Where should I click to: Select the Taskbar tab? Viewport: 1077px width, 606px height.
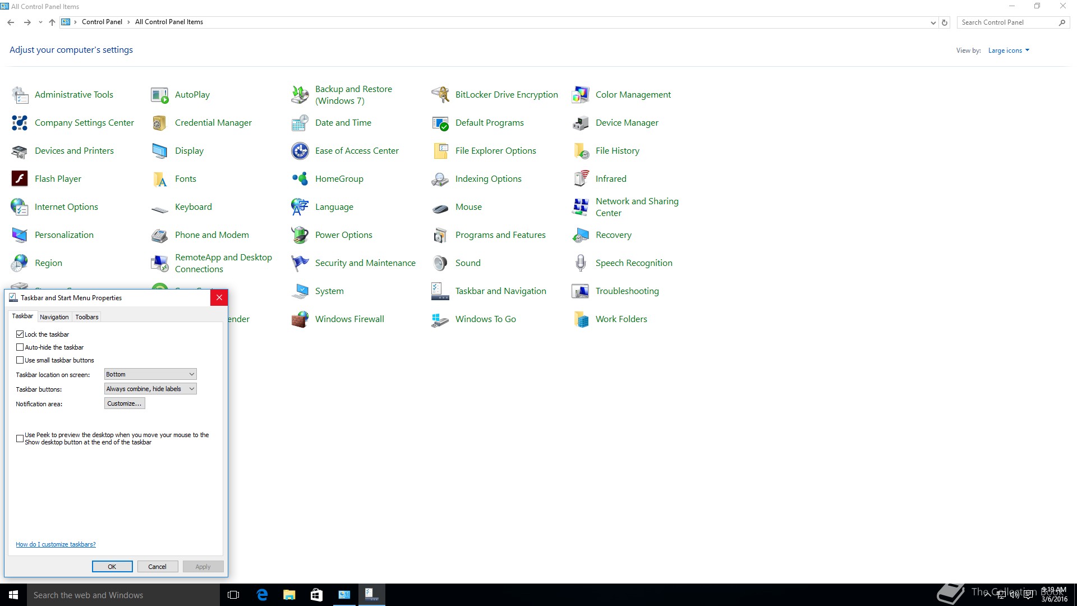coord(22,316)
